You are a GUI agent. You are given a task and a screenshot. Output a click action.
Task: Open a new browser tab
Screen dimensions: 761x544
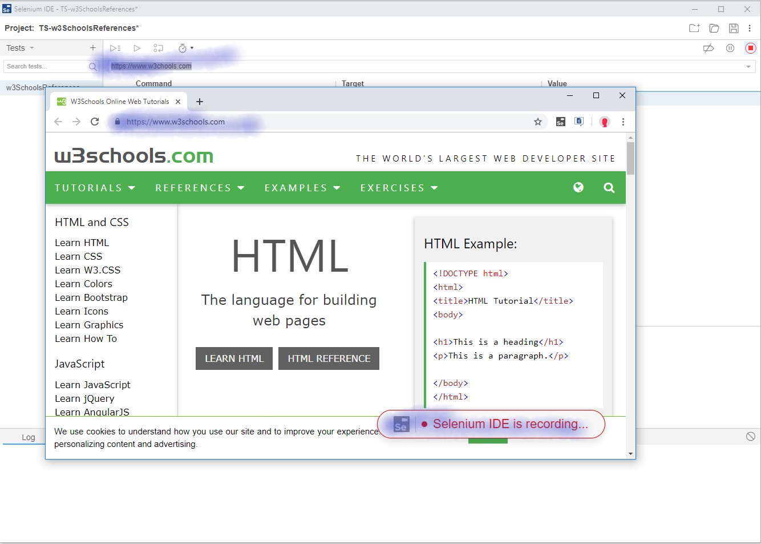(x=200, y=102)
